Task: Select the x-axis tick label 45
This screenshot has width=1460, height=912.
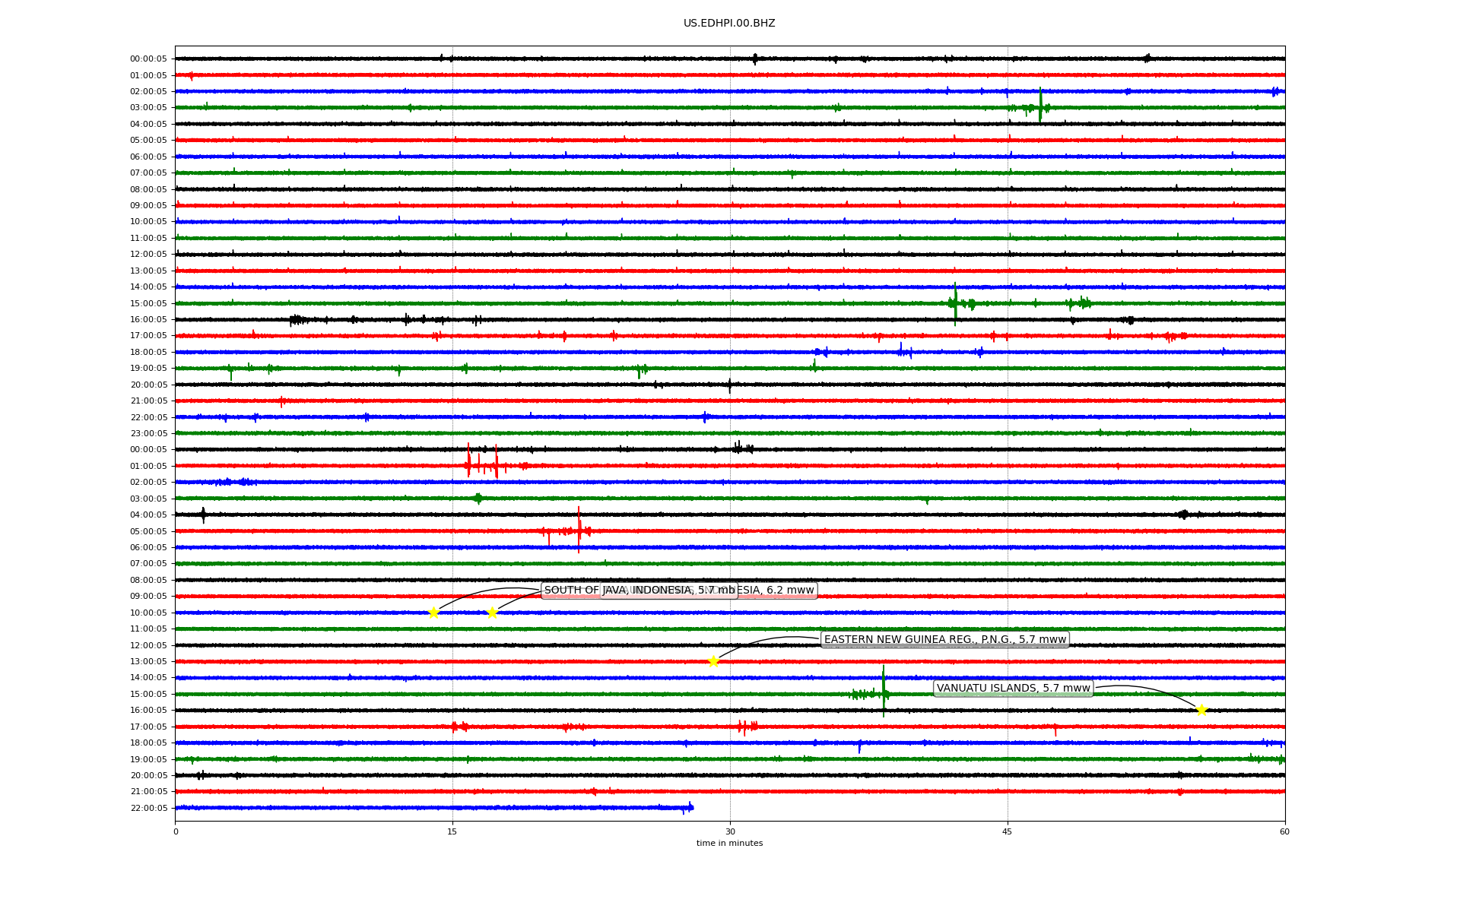Action: point(1008,831)
